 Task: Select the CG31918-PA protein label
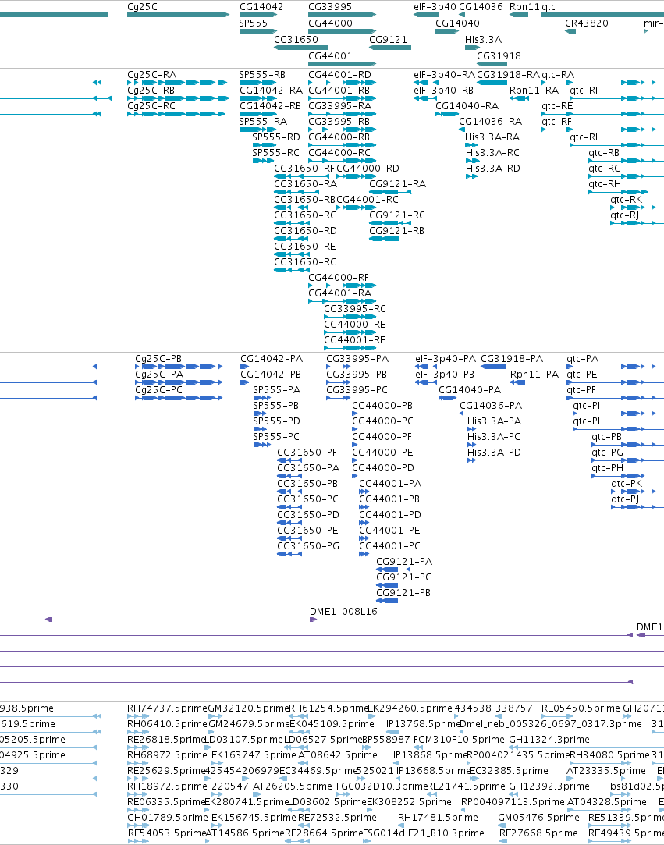coord(512,358)
